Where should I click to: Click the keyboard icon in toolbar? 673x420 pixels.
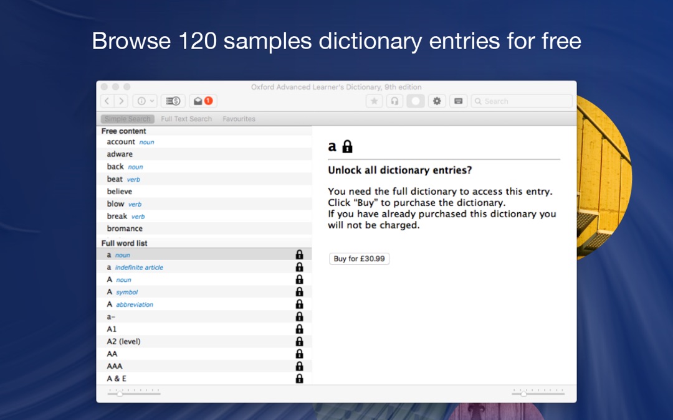pyautogui.click(x=458, y=101)
